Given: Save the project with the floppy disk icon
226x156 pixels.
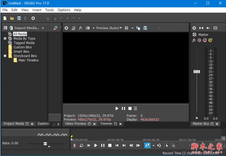Looking at the screenshot, I should (x=19, y=18).
